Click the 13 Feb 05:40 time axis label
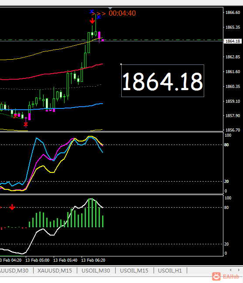This screenshot has height=283, width=243. click(65, 260)
